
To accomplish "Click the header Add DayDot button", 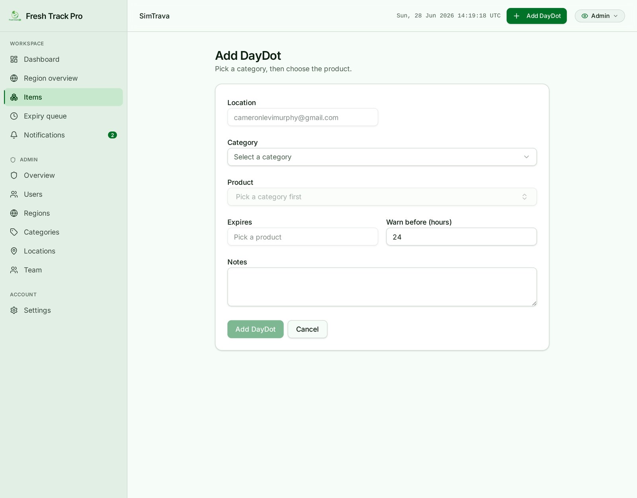I will (x=536, y=16).
